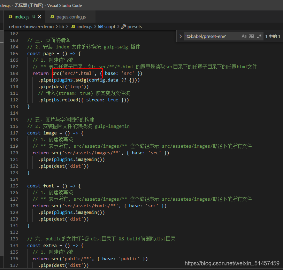The image size is (283, 270).
Task: Expand the replace field in find widget
Action: click(x=181, y=36)
